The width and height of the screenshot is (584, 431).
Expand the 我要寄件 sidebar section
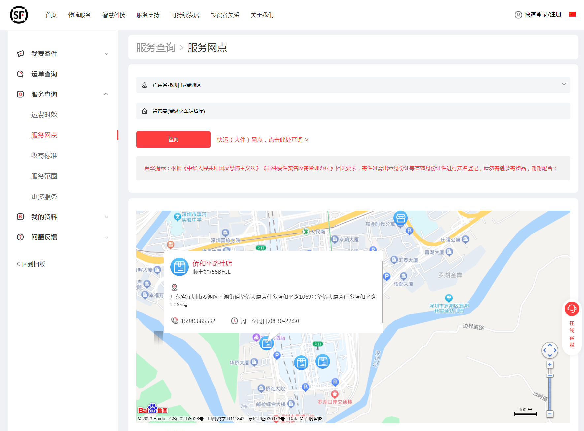pyautogui.click(x=106, y=54)
